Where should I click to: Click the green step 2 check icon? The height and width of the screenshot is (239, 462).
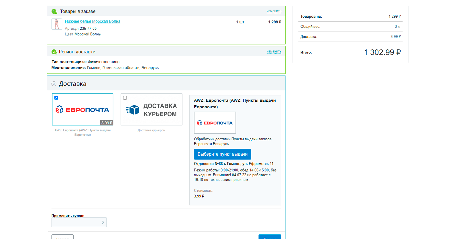(x=54, y=52)
